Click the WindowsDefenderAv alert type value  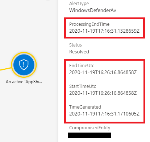(x=93, y=10)
